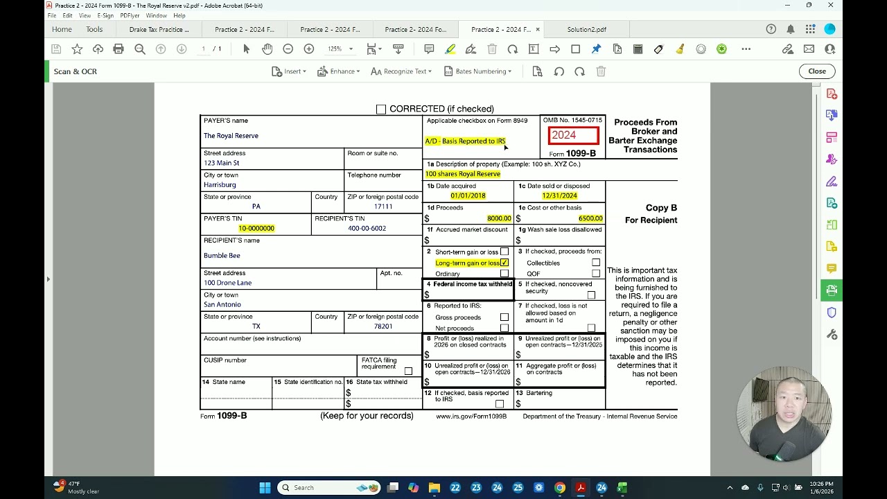Click the sign document pen icon
Image resolution: width=887 pixels, height=499 pixels.
tap(471, 49)
